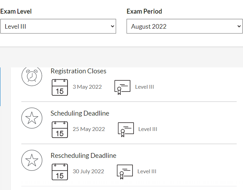Click the star icon beside Scheduling Deadline
This screenshot has height=190, width=243.
tap(32, 118)
